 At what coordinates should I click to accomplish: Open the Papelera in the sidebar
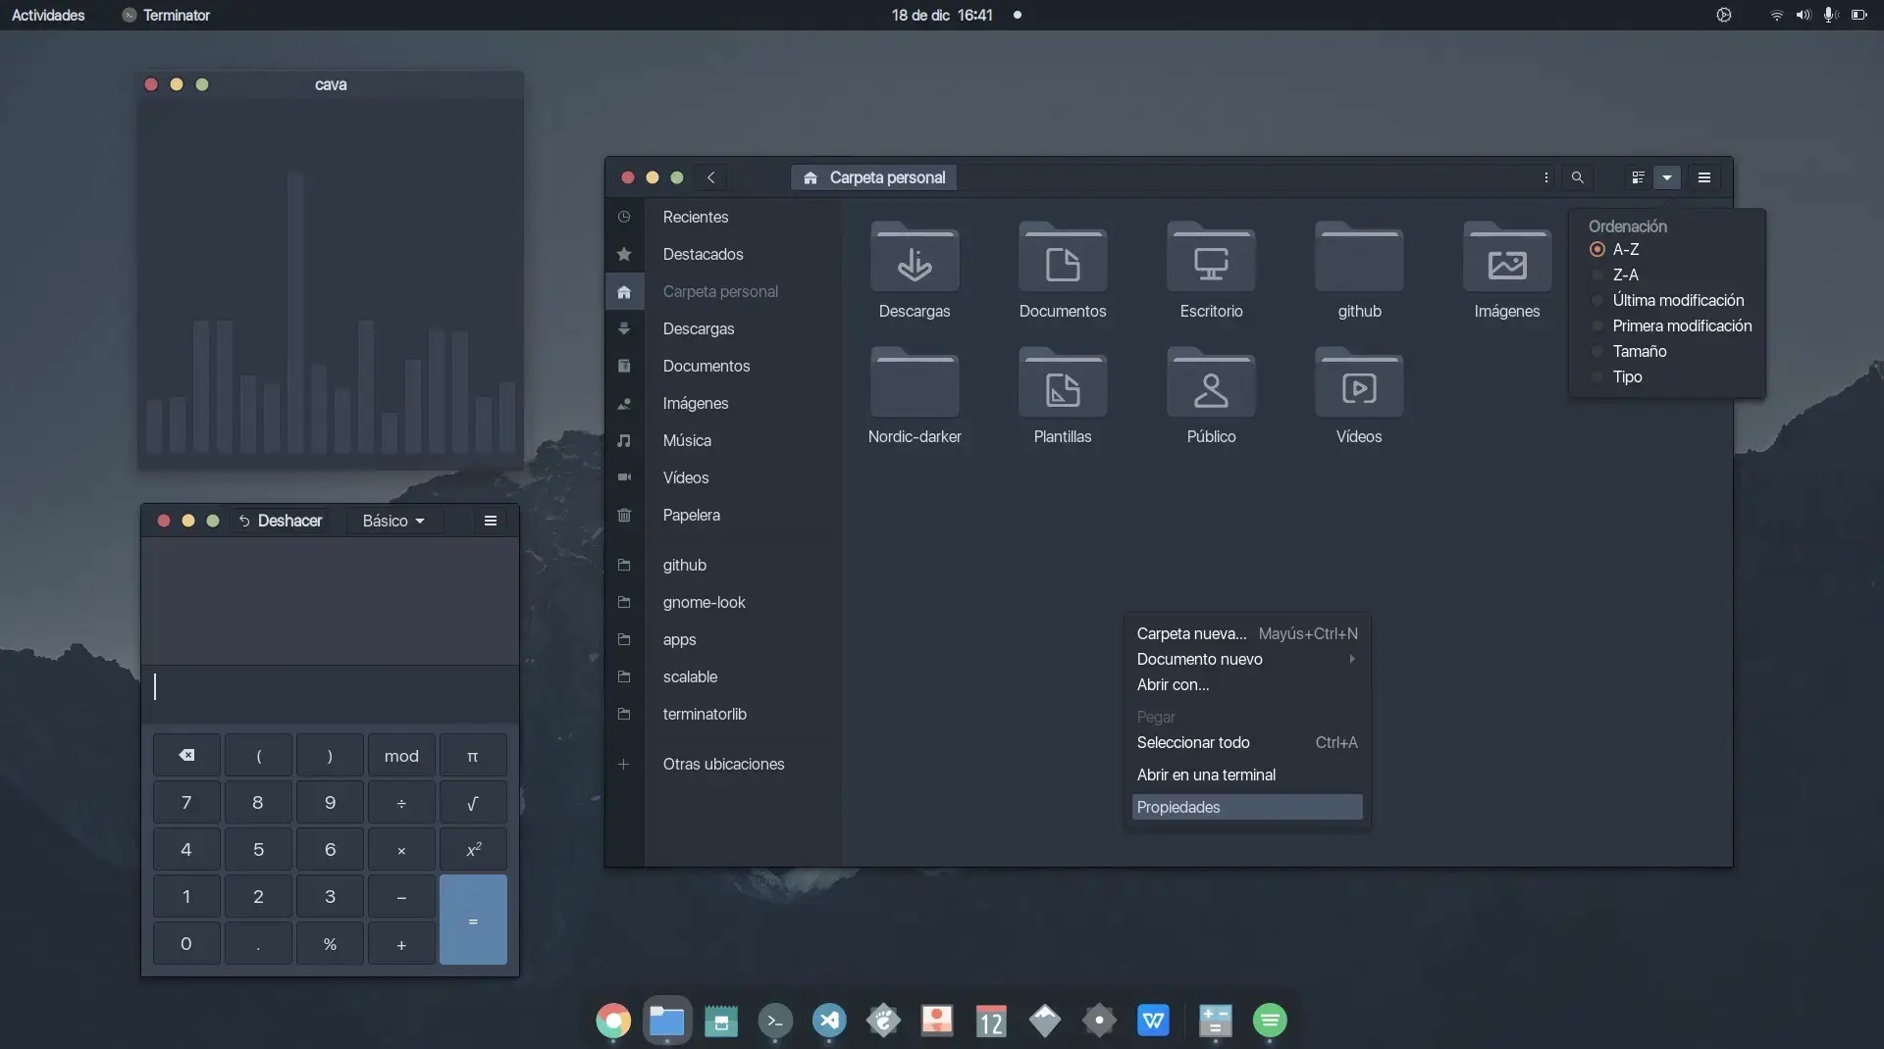point(691,515)
